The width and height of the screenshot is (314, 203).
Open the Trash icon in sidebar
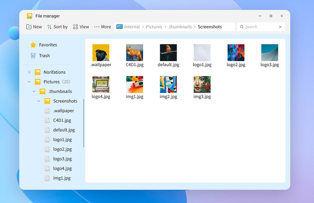(33, 55)
